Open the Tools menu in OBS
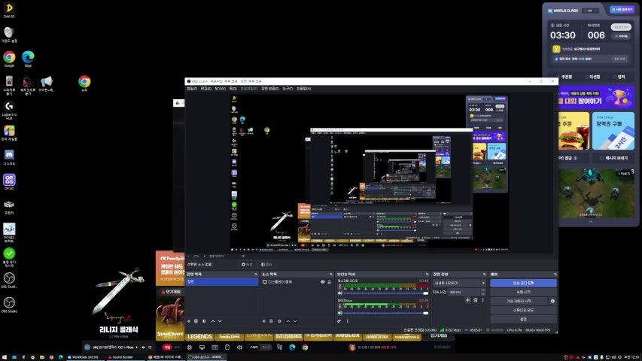The width and height of the screenshot is (642, 361). [288, 89]
